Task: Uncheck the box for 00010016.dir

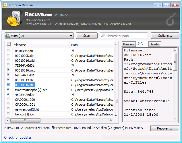Action: pyautogui.click(x=8, y=84)
